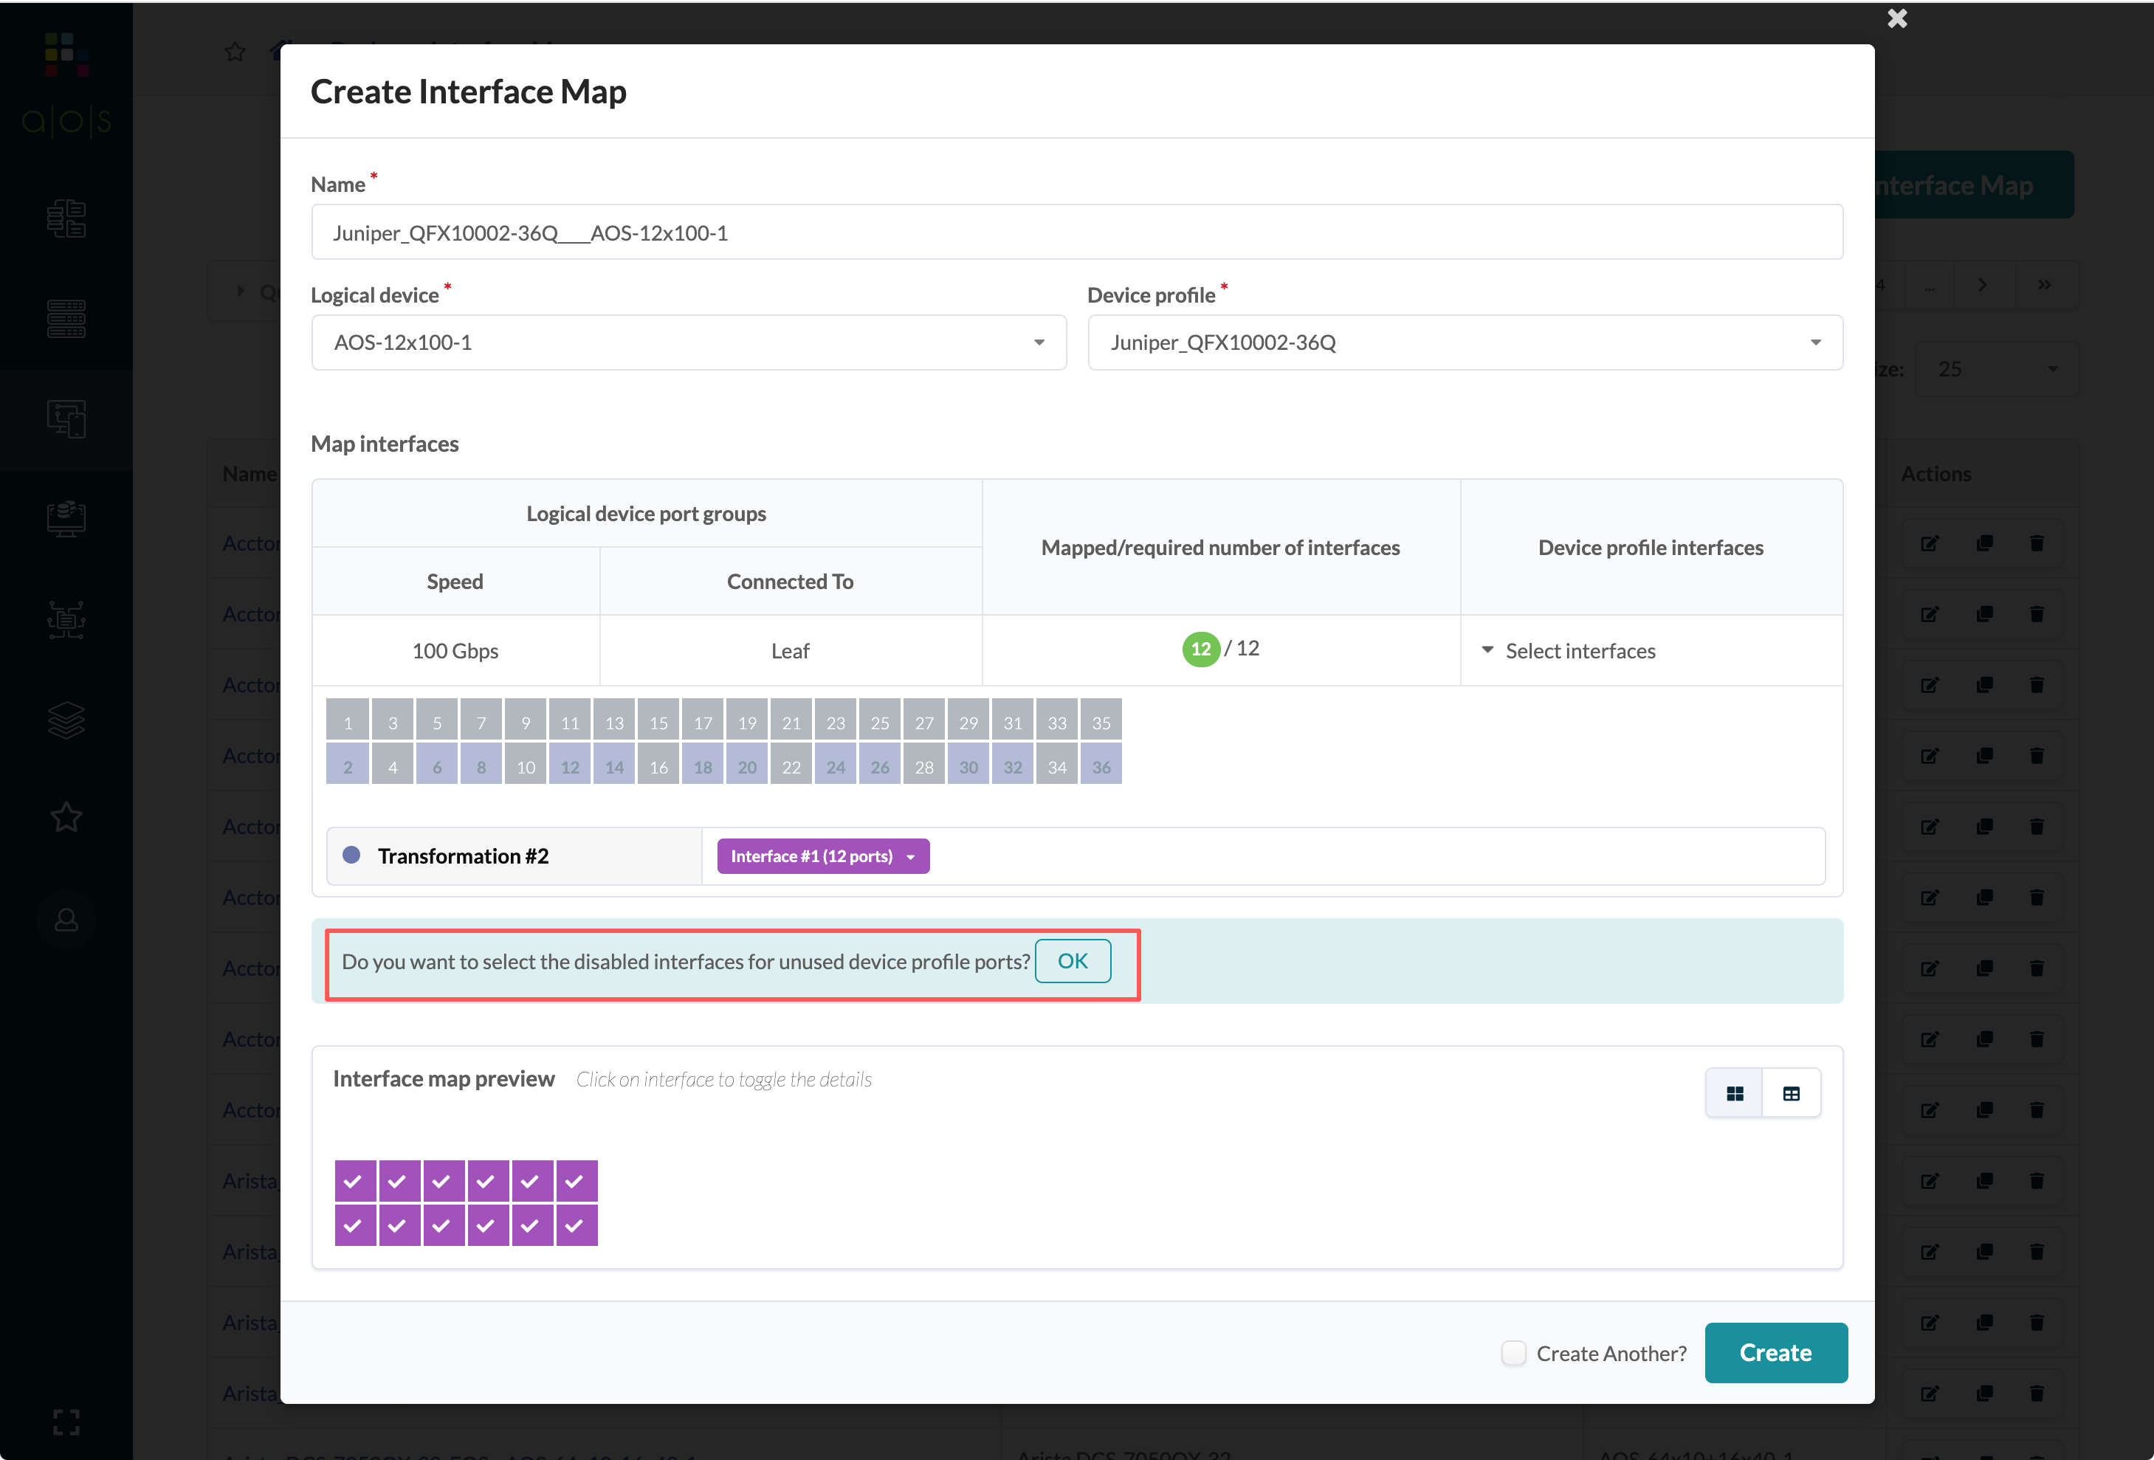Toggle port 36 in the port grid
The height and width of the screenshot is (1460, 2154).
click(1101, 767)
